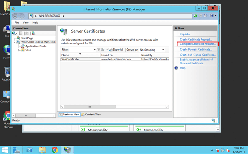The height and width of the screenshot is (154, 248).
Task: Click the arrow before WIN-SIRE8G7SBG9 in address bar
Action: click(36, 16)
